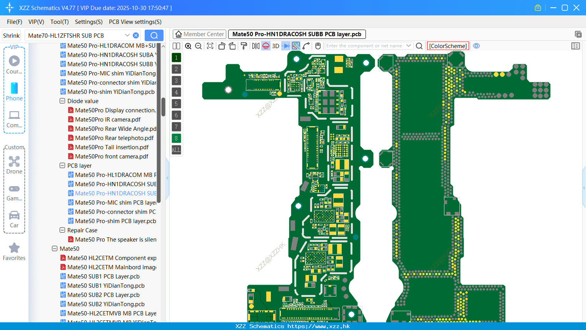Viewport: 586px width, 330px height.
Task: Show PCB layer 5
Action: tap(176, 104)
